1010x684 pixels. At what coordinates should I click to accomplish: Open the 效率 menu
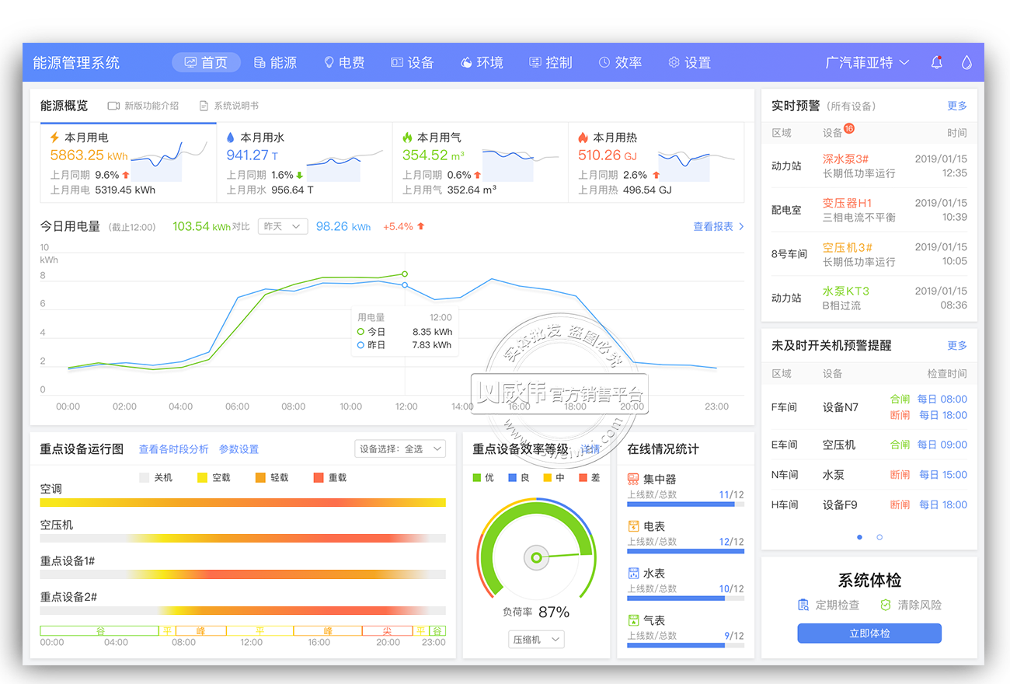tap(620, 62)
